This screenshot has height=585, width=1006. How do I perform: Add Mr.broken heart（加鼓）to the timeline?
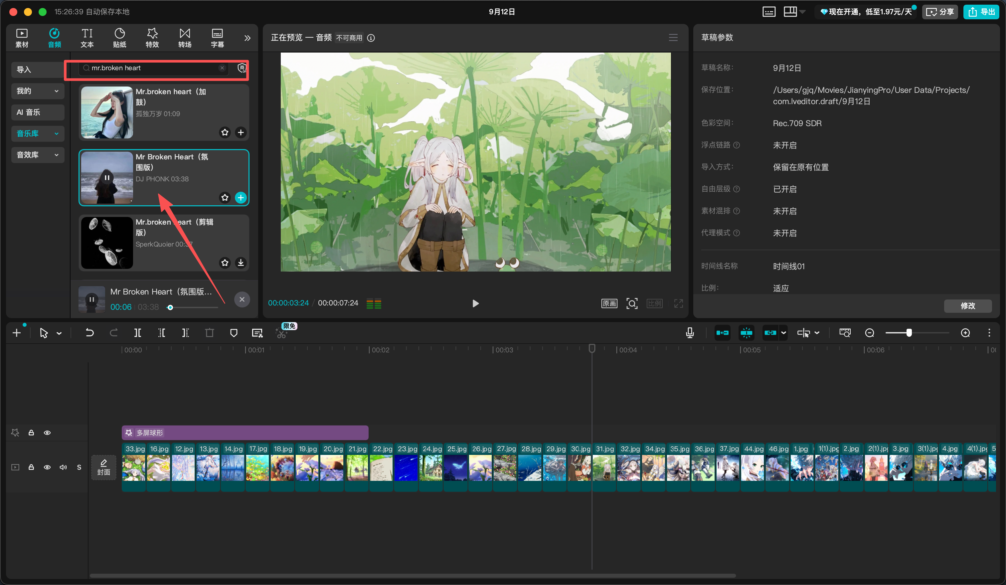pyautogui.click(x=241, y=132)
